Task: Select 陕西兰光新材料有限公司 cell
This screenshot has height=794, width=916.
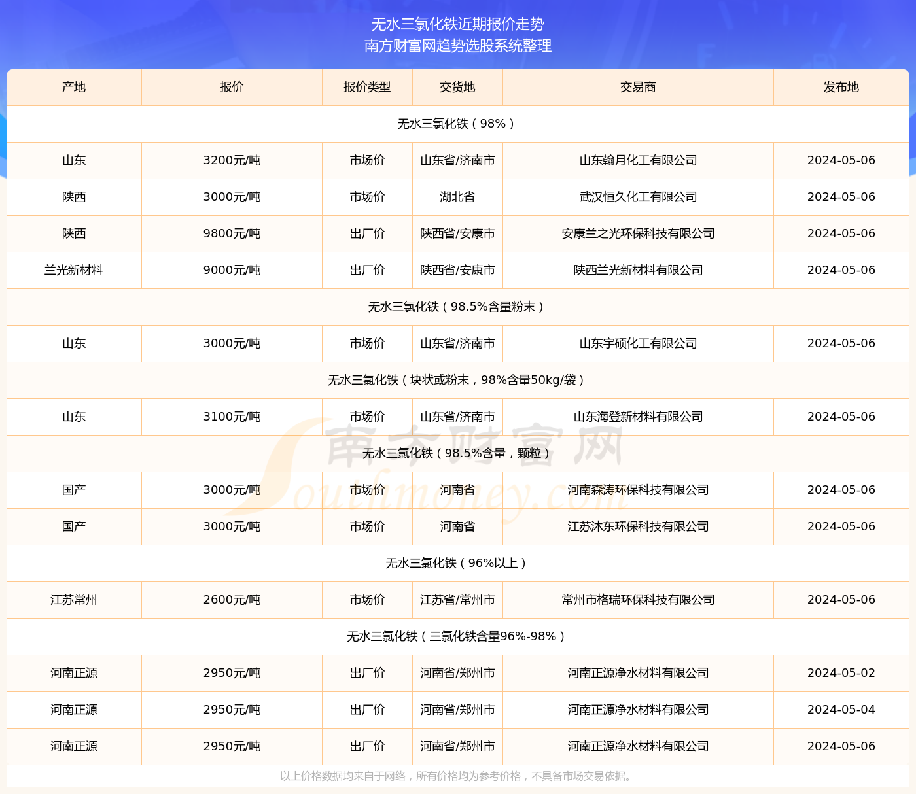Action: tap(638, 270)
